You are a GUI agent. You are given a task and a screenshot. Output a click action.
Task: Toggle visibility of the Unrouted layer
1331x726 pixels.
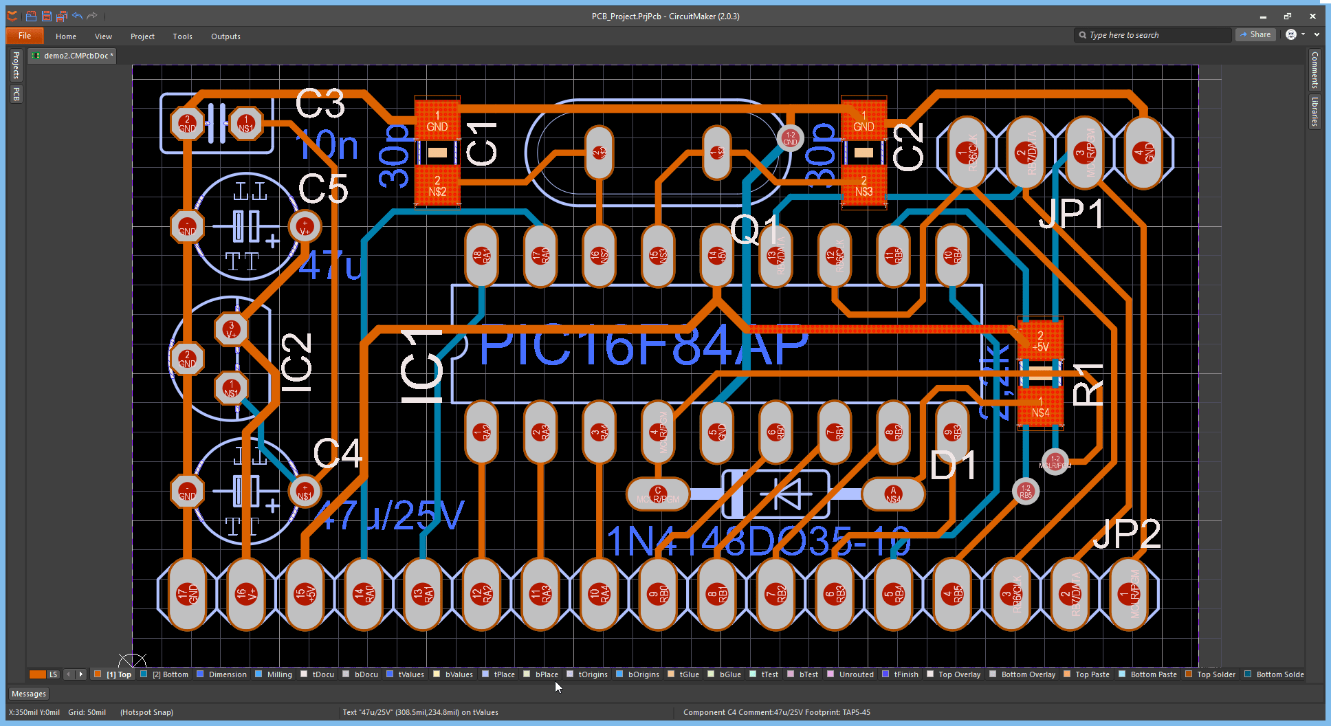pos(855,674)
